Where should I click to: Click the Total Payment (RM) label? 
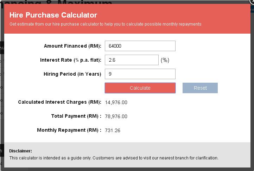click(76, 116)
